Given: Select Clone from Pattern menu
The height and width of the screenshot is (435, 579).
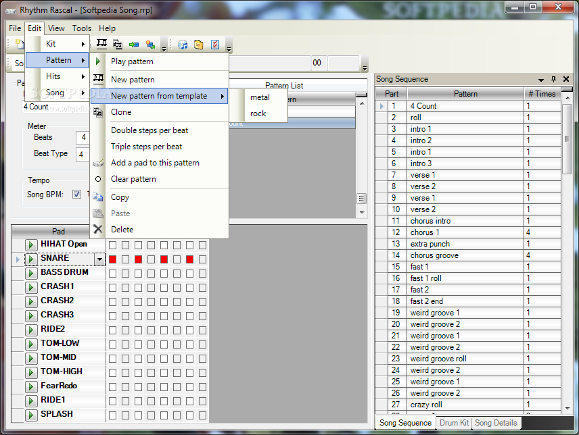Looking at the screenshot, I should click(x=160, y=112).
